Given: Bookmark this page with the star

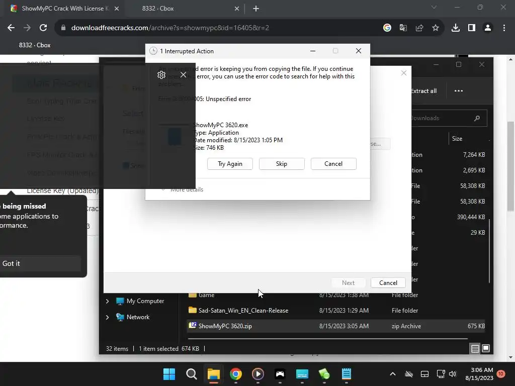Looking at the screenshot, I should pyautogui.click(x=436, y=28).
